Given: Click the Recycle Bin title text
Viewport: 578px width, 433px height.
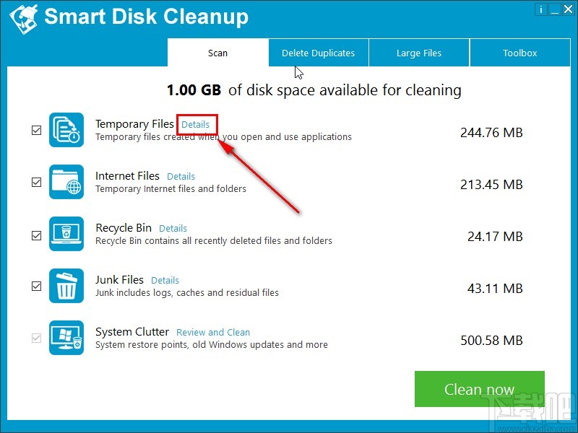Looking at the screenshot, I should [x=124, y=228].
